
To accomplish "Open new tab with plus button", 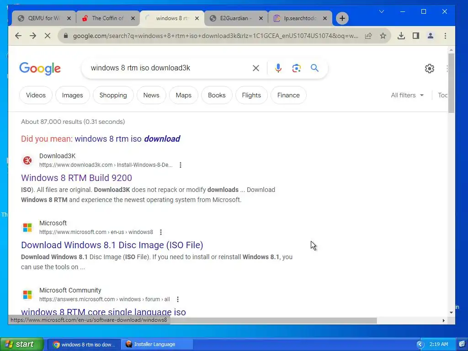I will click(x=342, y=18).
